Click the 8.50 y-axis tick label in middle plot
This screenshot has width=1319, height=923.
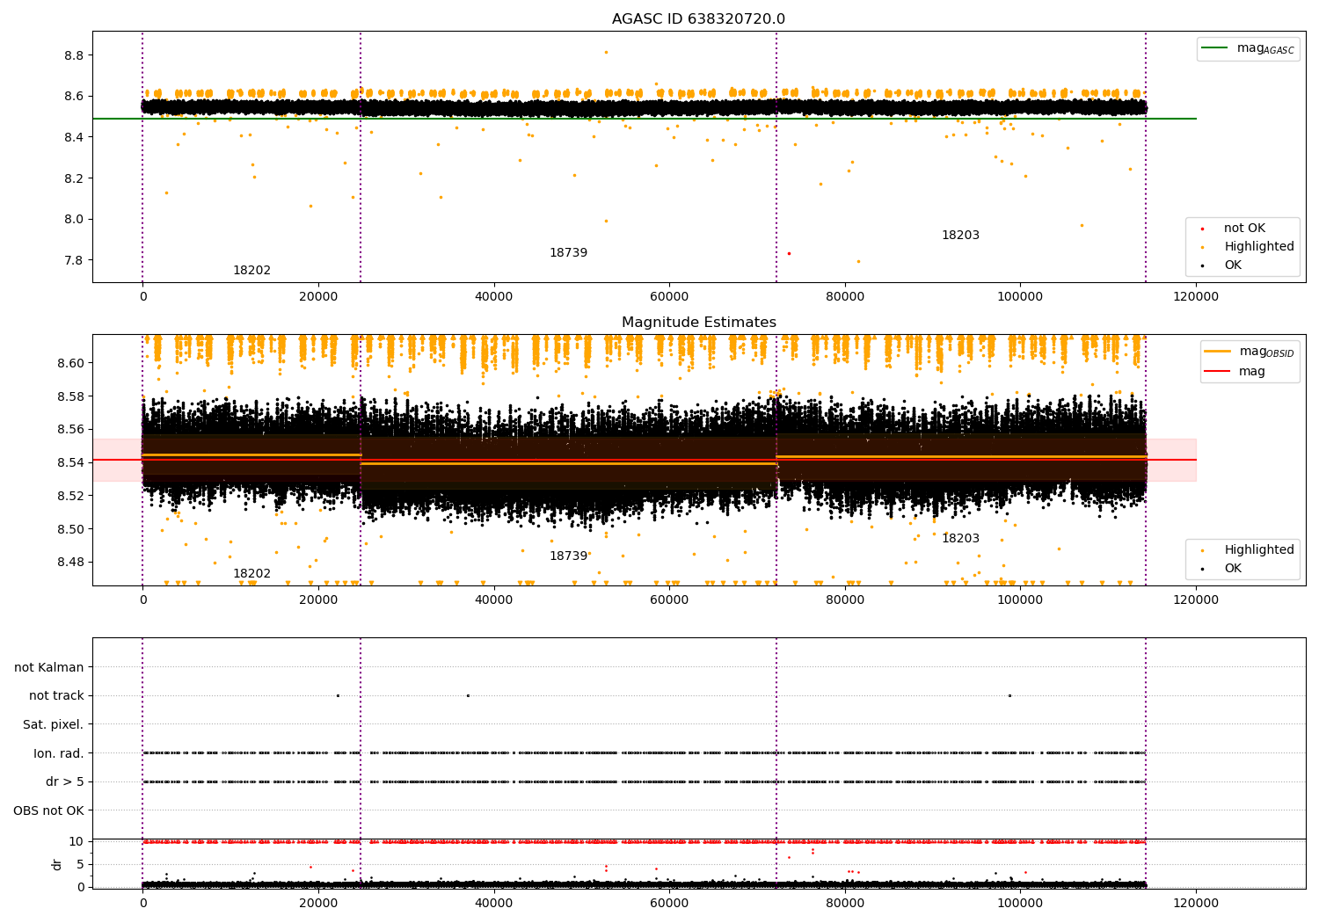[x=70, y=529]
